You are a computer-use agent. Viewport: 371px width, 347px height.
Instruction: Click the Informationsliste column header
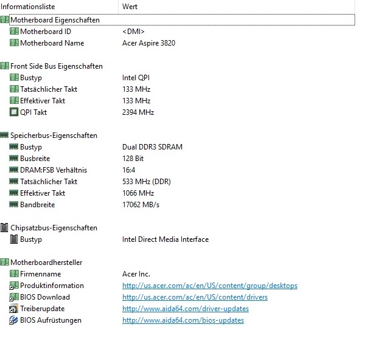(58, 7)
